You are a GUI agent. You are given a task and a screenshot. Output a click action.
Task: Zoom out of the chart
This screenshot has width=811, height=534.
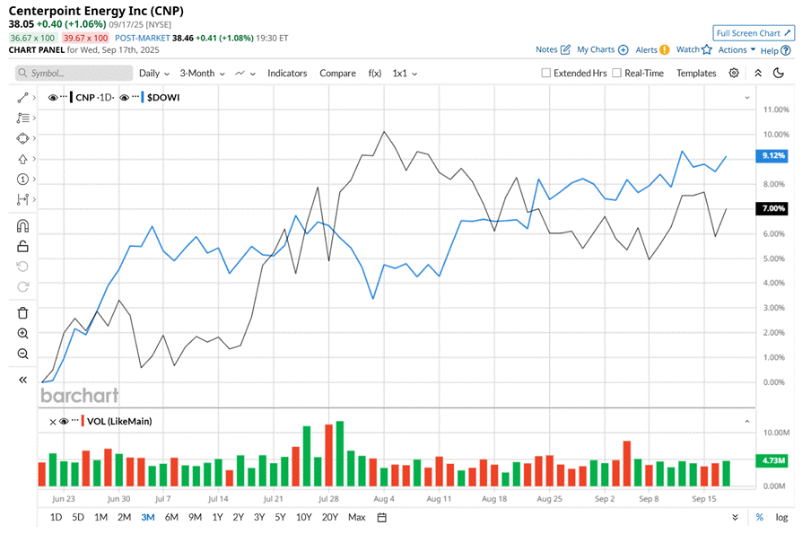(x=22, y=354)
